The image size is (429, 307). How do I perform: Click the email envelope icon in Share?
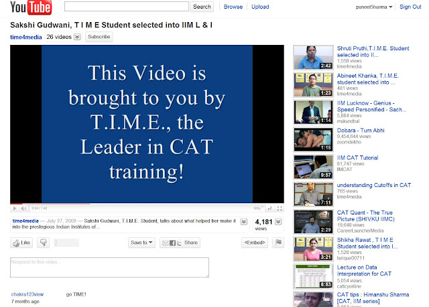click(x=166, y=243)
